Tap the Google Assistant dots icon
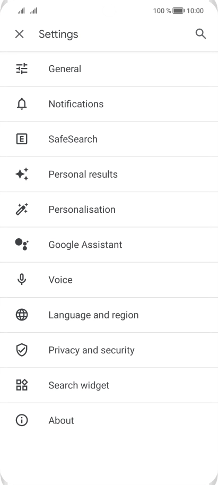Screen dimensions: 218x485 point(22,244)
